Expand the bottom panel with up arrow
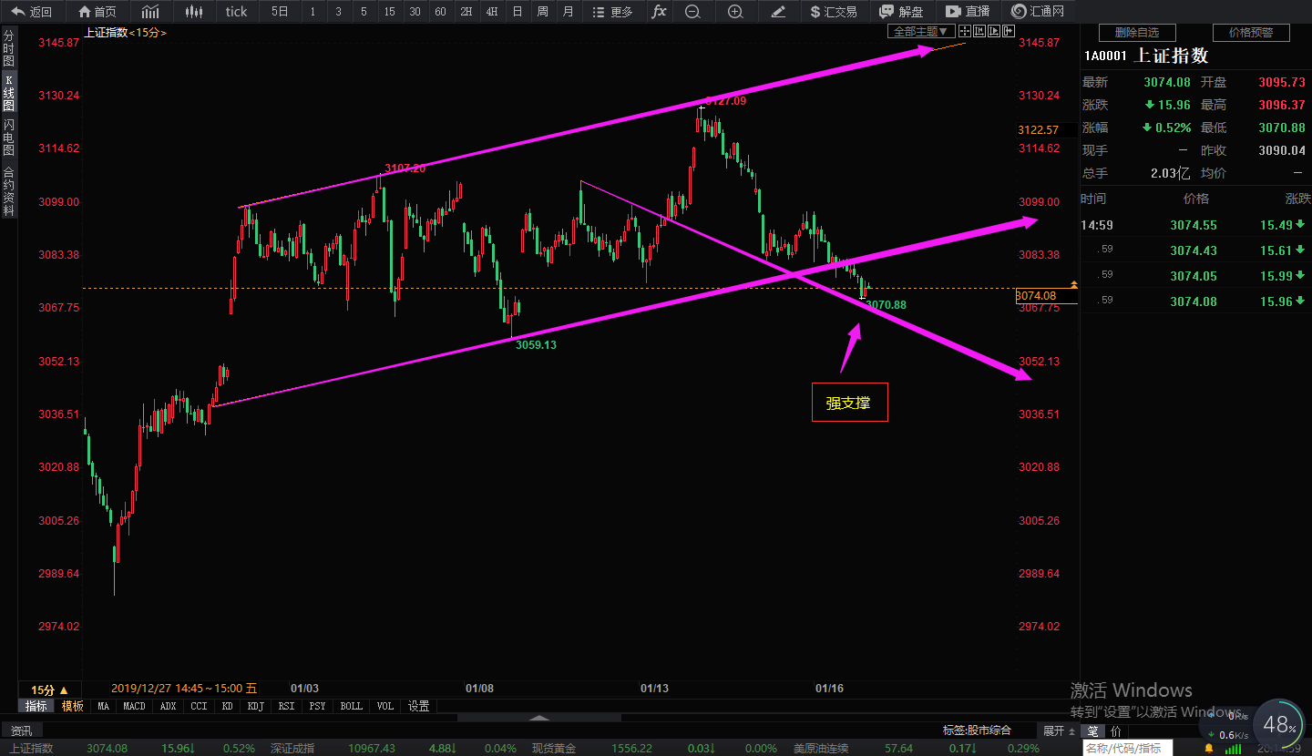 point(540,718)
